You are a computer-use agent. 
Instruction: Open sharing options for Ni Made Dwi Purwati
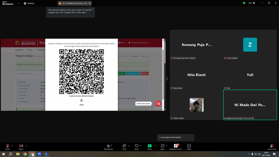pos(90,3)
